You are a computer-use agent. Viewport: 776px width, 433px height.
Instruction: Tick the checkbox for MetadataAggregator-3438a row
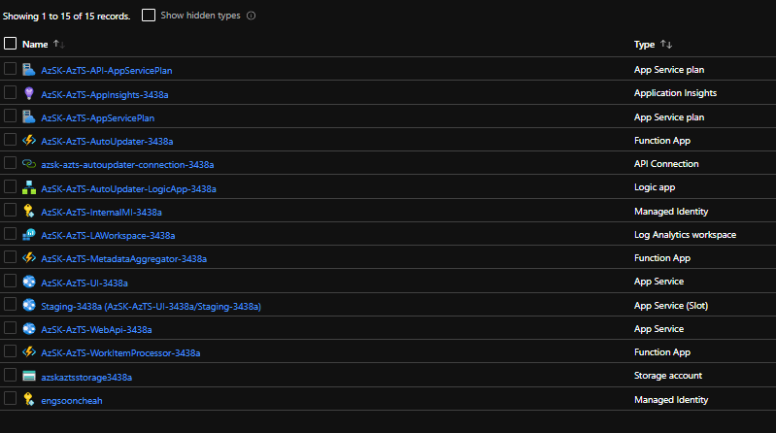[10, 256]
